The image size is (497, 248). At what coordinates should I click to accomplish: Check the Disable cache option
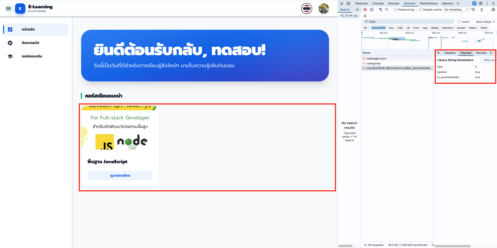click(x=420, y=10)
